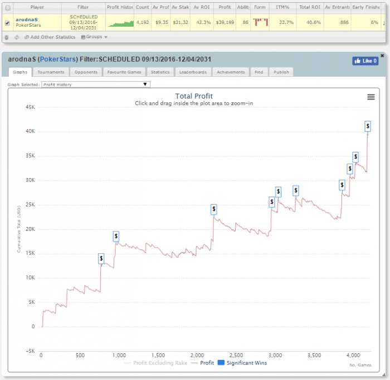Toggle the select-all checkbox in header

[x=7, y=8]
